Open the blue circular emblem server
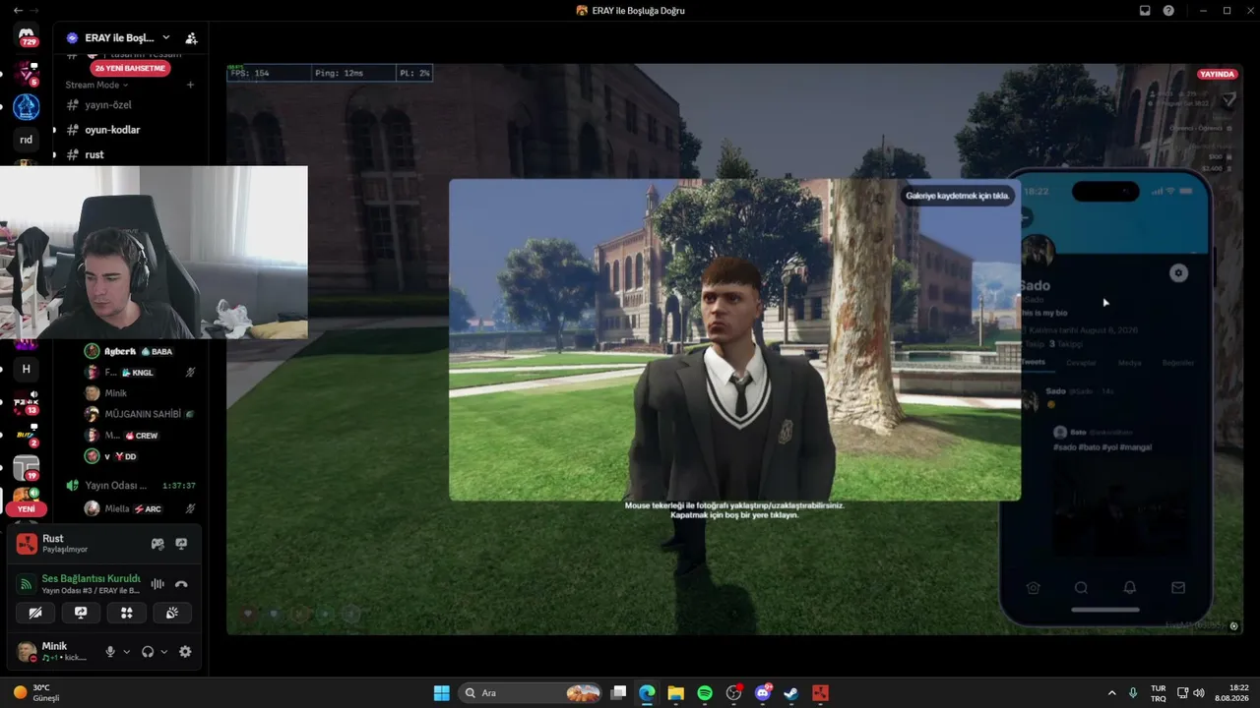 pos(27,106)
